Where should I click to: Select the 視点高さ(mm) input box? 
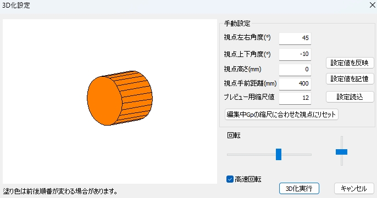(295, 70)
